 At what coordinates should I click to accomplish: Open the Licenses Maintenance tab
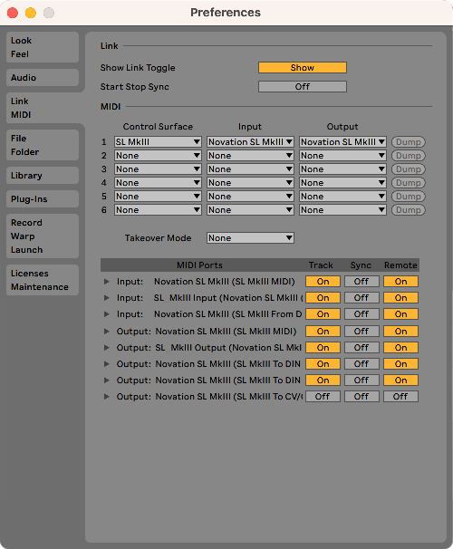click(43, 280)
